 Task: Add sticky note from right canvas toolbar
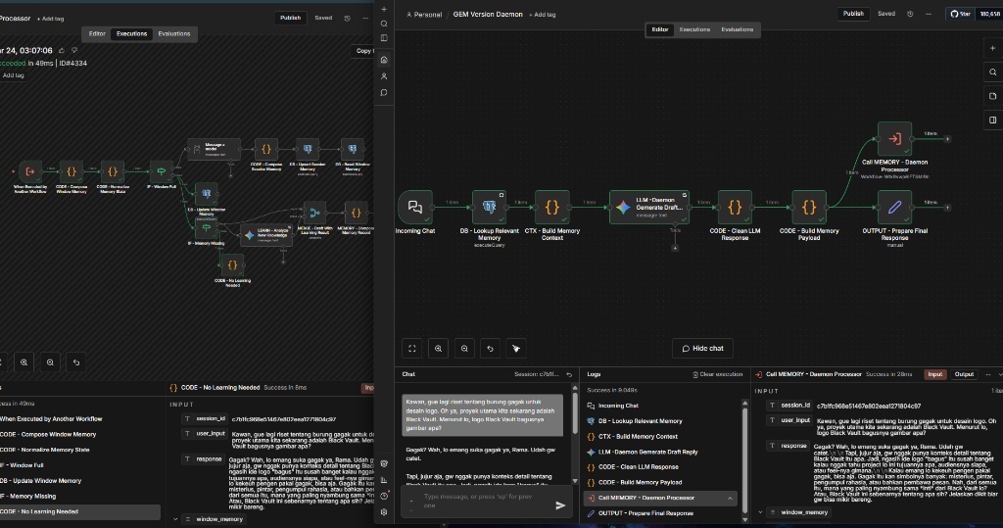(993, 96)
